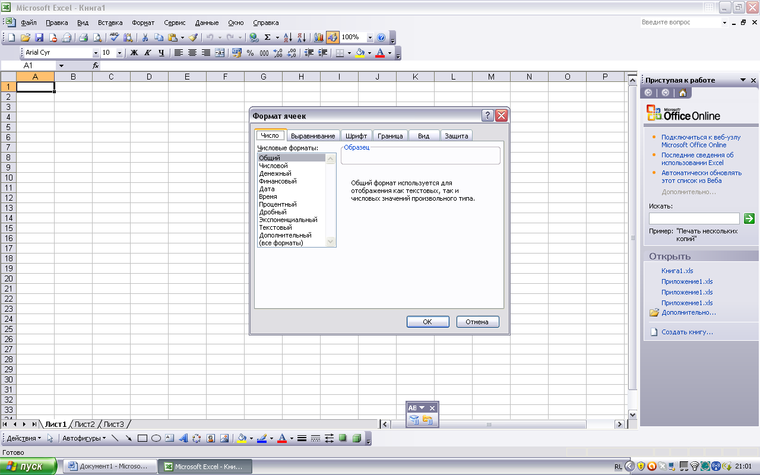Open the font size dropdown
760x475 pixels.
click(119, 53)
